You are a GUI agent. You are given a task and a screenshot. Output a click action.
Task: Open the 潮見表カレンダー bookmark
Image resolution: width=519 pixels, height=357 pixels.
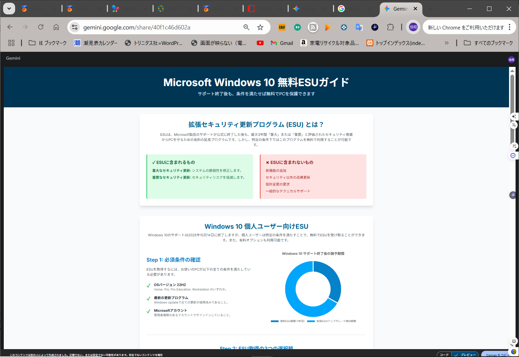point(96,43)
